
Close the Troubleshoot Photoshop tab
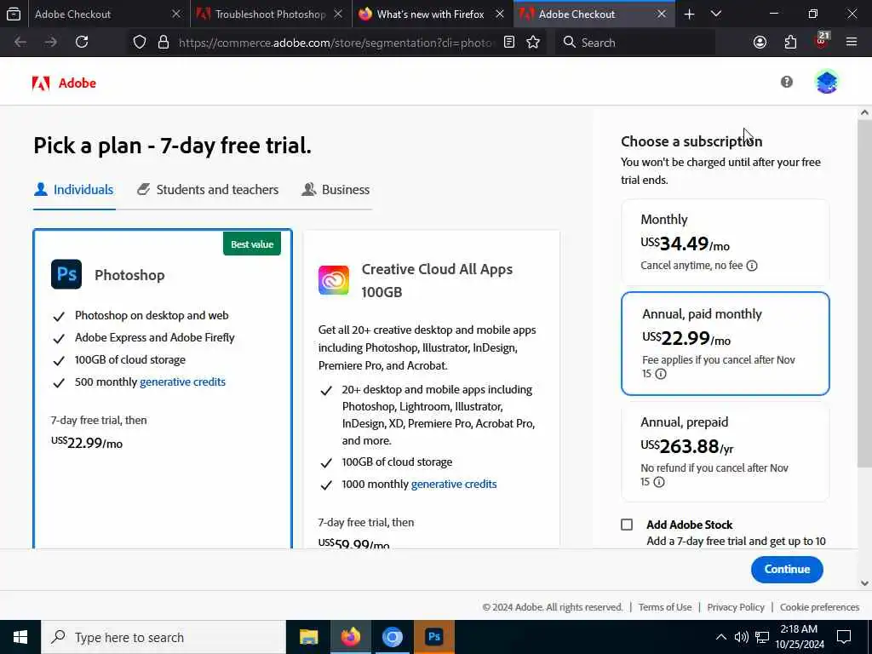point(338,14)
